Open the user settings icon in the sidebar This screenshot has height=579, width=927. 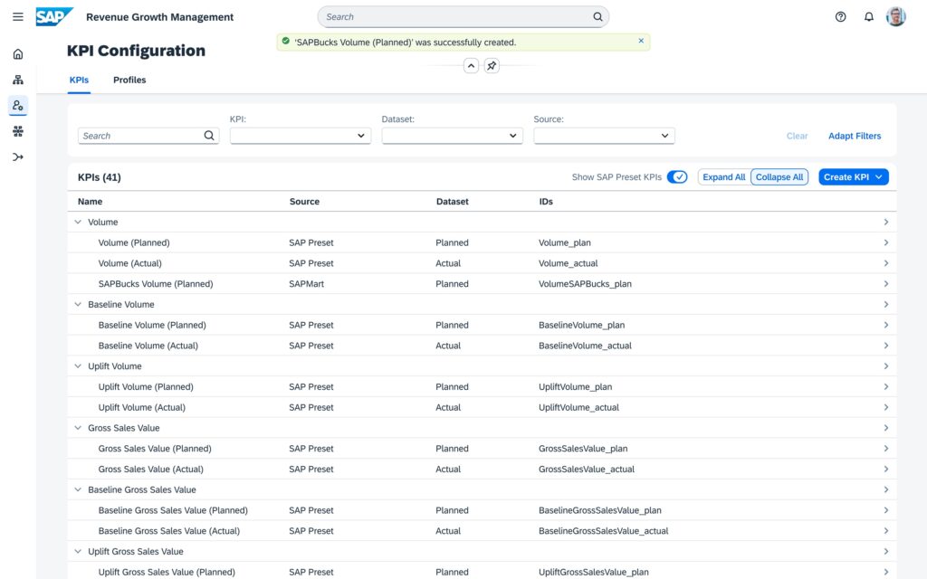coord(18,106)
